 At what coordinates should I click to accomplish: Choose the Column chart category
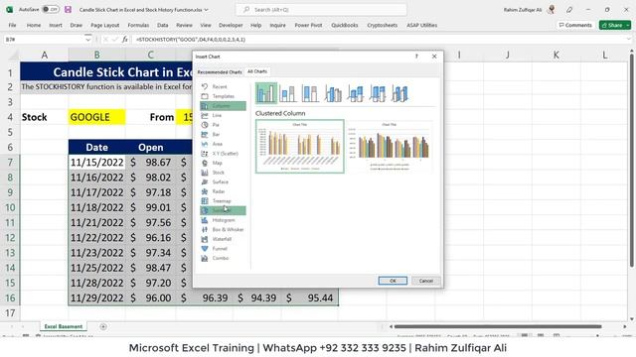tap(223, 106)
